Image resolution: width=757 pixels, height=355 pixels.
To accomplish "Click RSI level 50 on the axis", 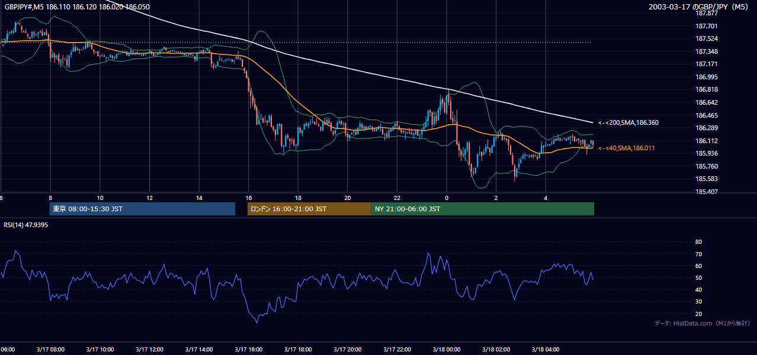I will tap(698, 277).
